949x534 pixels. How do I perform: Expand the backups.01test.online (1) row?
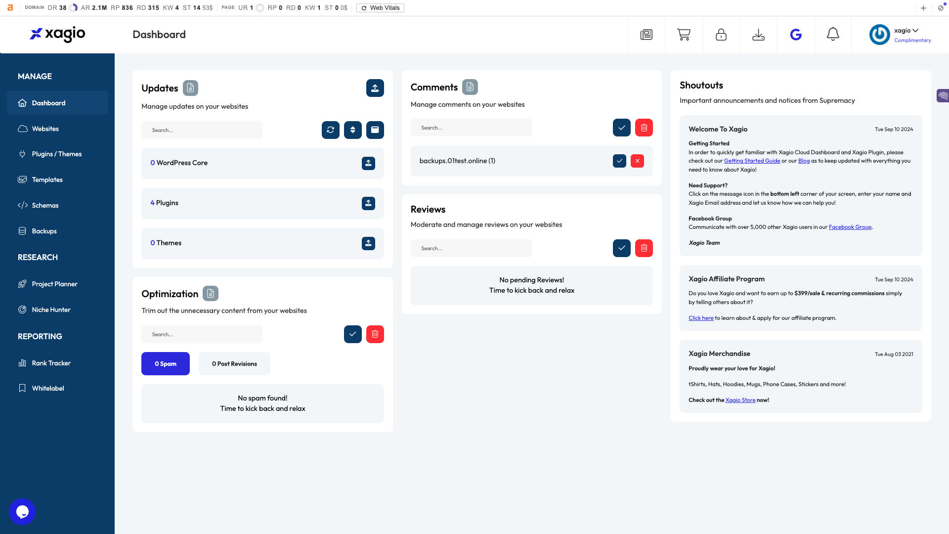tap(531, 161)
